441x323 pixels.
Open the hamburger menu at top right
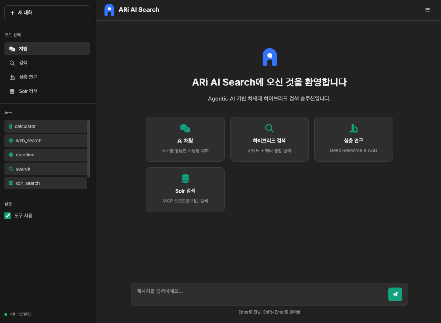(x=427, y=9)
